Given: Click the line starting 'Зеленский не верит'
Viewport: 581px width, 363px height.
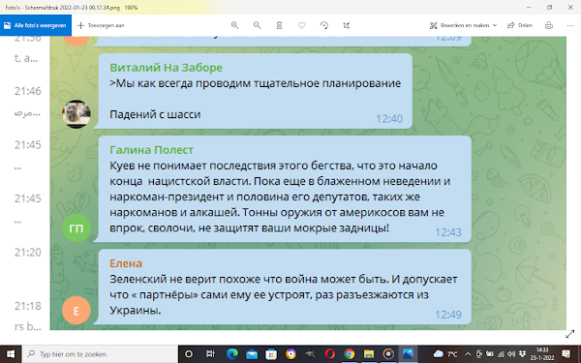Looking at the screenshot, I should [x=284, y=279].
